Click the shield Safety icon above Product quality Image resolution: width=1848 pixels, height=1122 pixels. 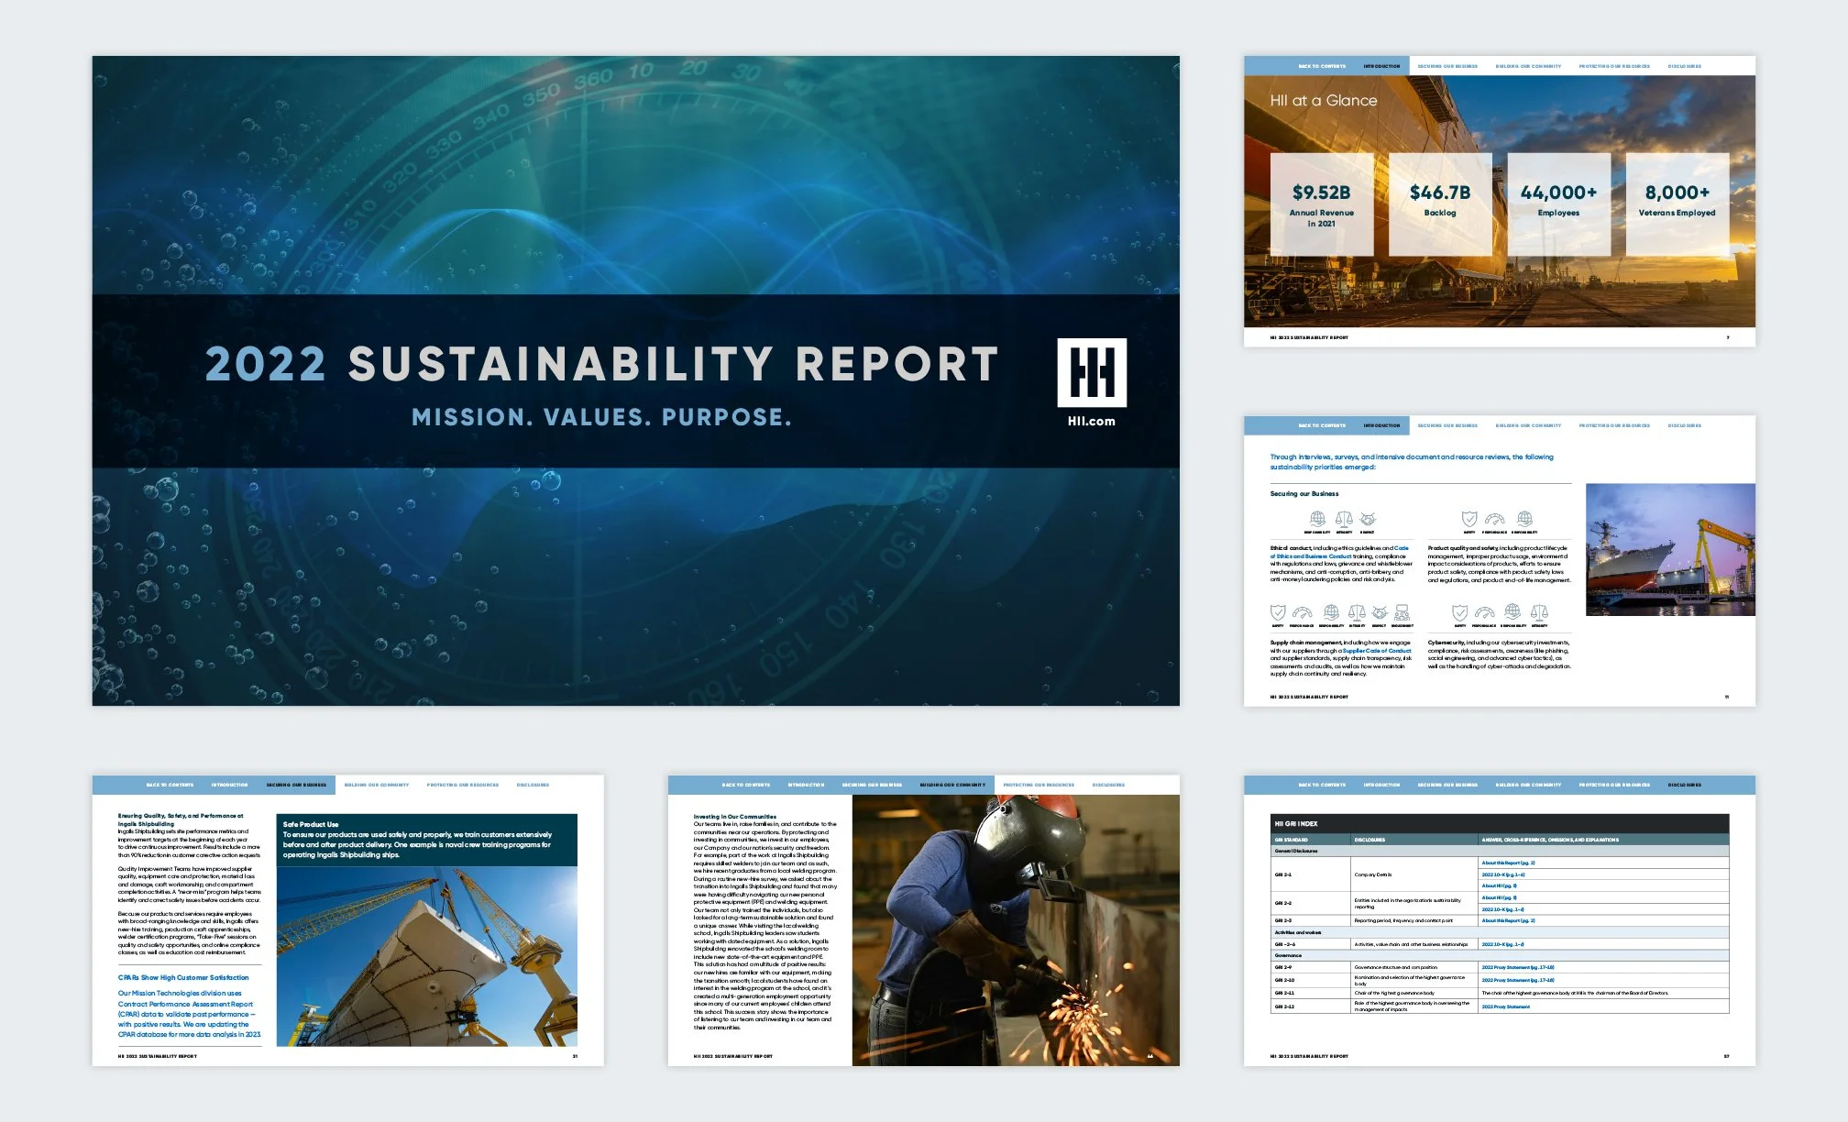coord(1468,519)
